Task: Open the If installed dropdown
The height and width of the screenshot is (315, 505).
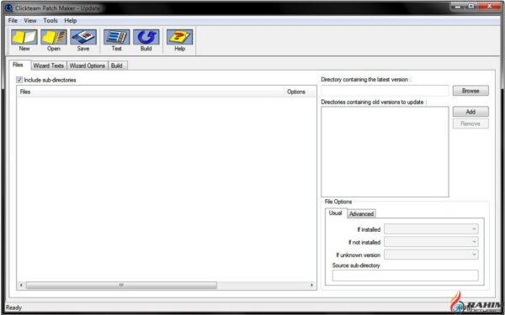Action: click(x=431, y=229)
